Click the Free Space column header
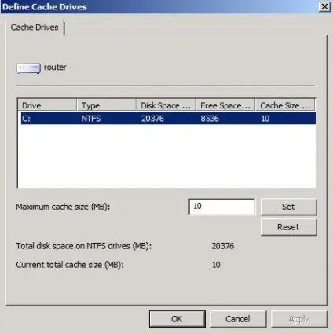Viewport: 333px width, 334px height. click(x=225, y=105)
